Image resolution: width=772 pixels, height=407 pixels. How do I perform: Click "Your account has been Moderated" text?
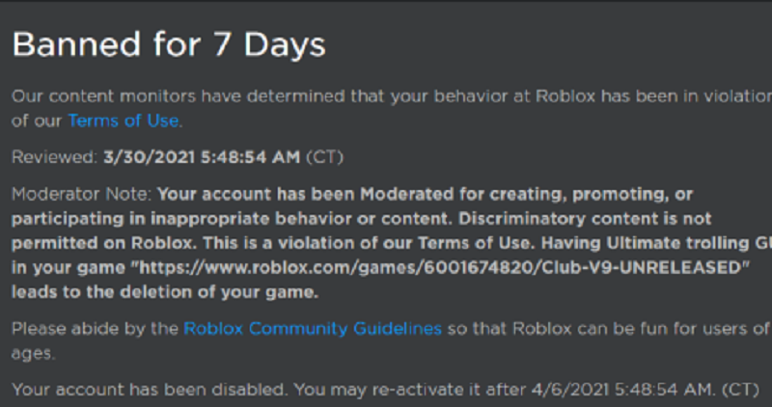(x=305, y=194)
